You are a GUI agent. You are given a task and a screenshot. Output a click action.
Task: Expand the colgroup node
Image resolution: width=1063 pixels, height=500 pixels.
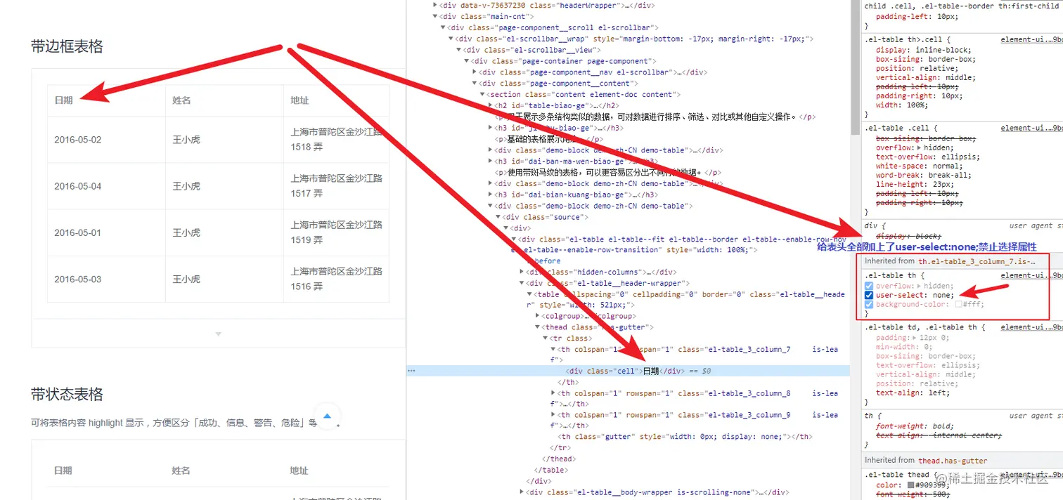pos(537,316)
